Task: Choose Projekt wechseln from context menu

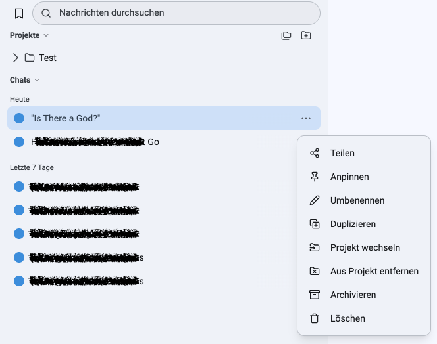Action: click(364, 247)
